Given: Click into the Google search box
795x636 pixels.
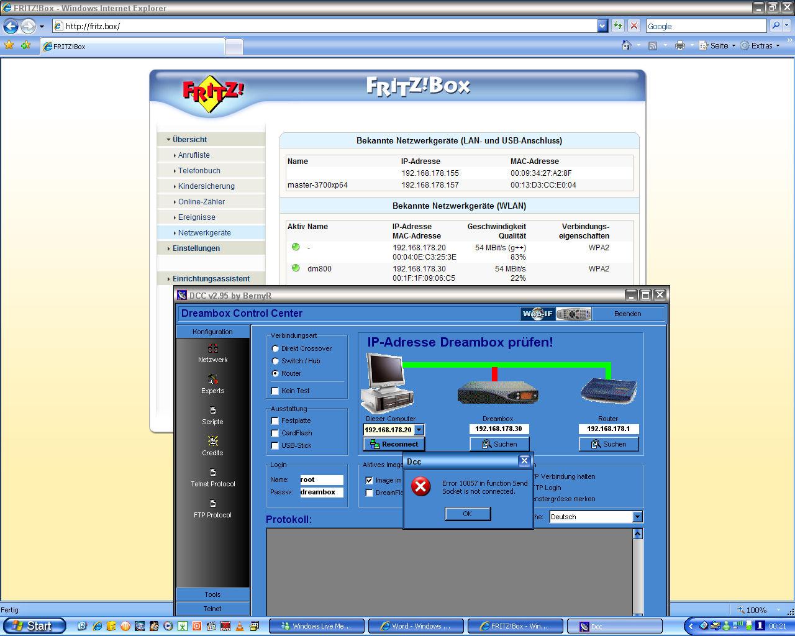Looking at the screenshot, I should pos(706,26).
